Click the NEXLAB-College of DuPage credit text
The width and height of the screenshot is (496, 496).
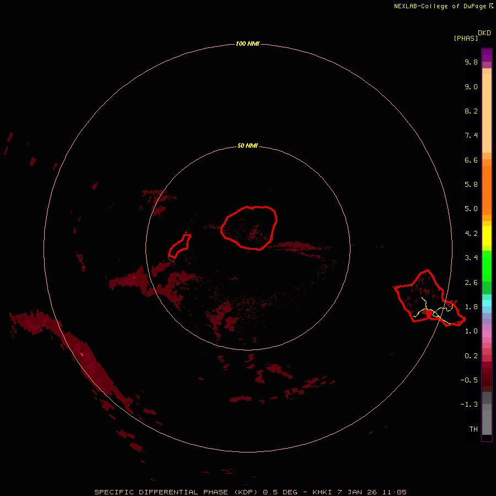443,6
